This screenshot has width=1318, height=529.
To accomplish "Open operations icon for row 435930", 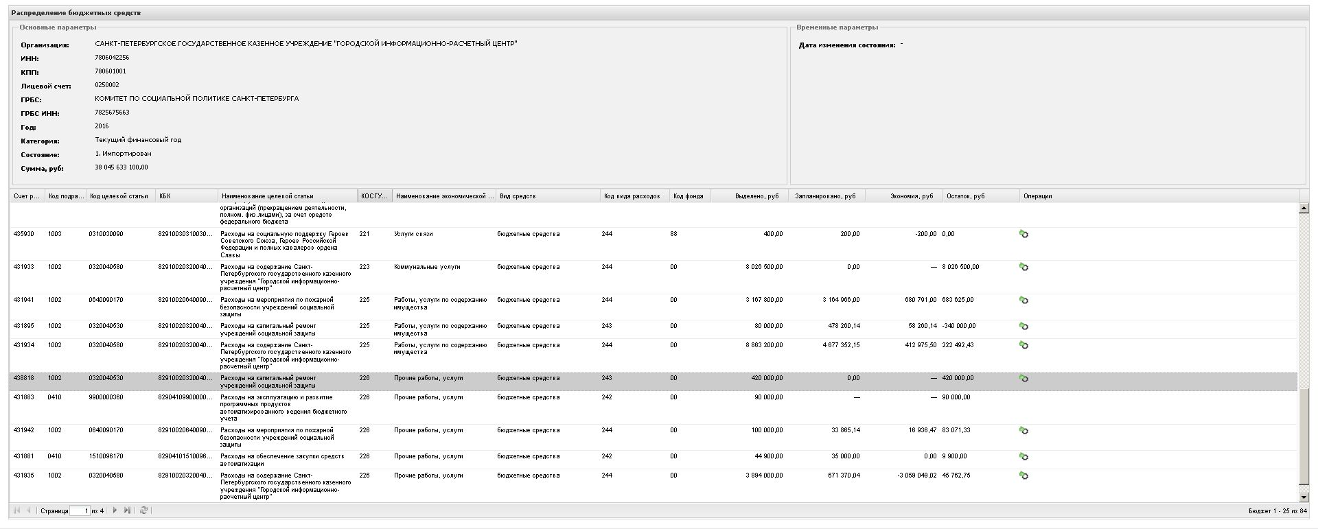I will tap(1024, 235).
